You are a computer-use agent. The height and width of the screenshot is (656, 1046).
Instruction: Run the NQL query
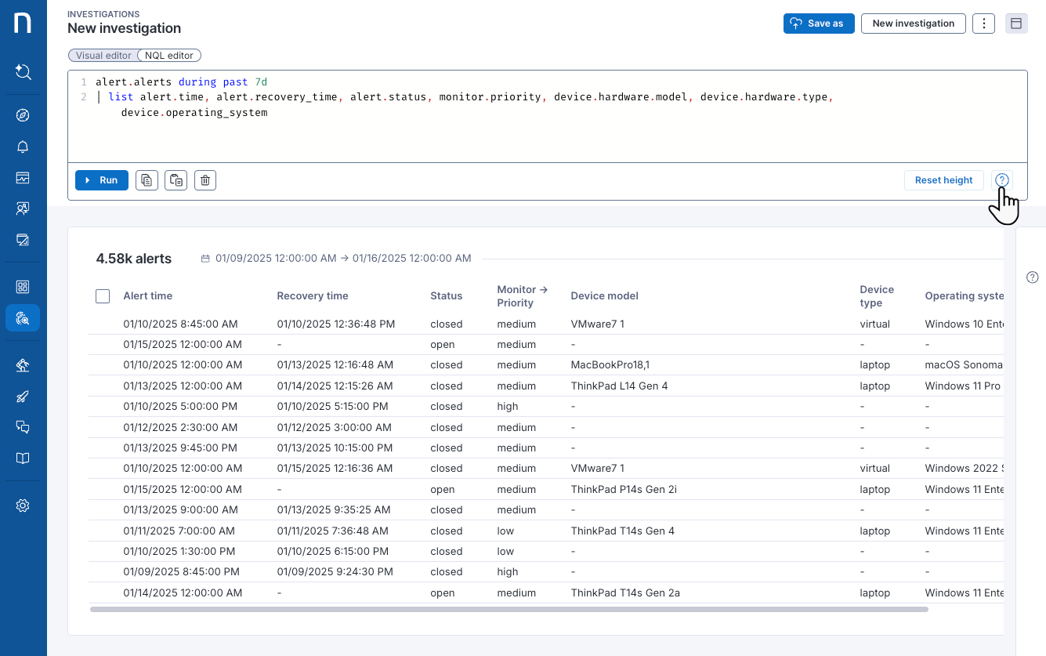101,179
